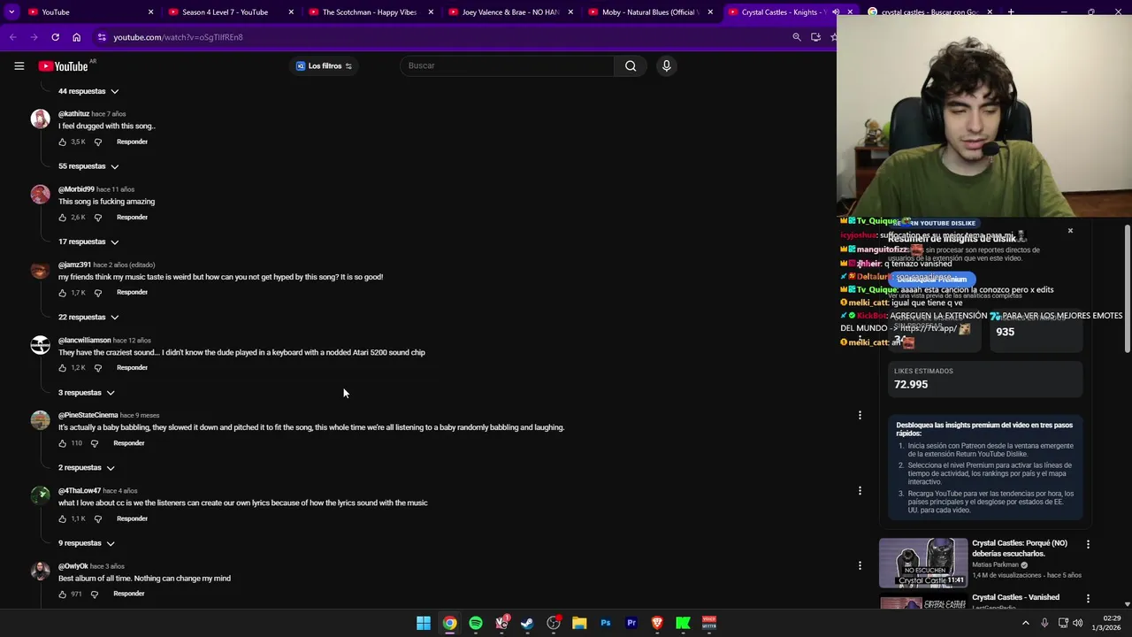Open the zoom magnifier icon in address bar

click(x=796, y=37)
